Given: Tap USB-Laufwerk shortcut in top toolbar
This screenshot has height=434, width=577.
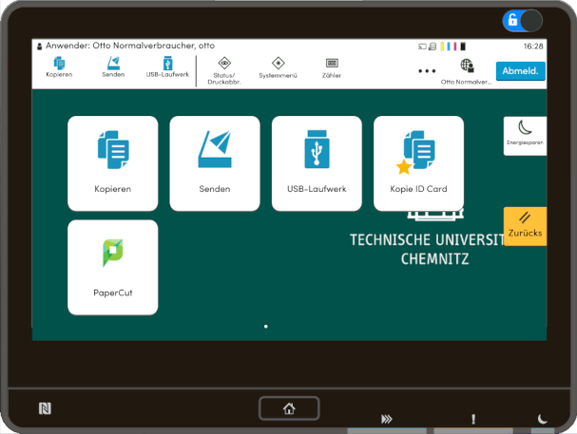Looking at the screenshot, I should [x=167, y=67].
